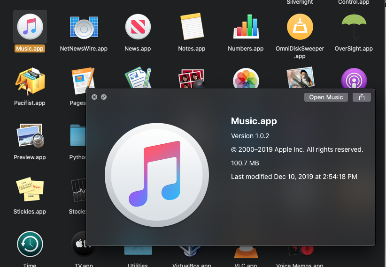Click the Notes.app file label
This screenshot has width=386, height=267.
(192, 49)
